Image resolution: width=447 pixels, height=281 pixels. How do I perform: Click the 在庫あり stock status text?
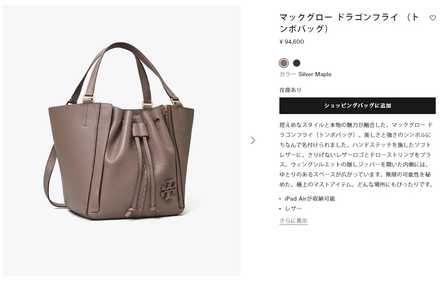click(290, 90)
